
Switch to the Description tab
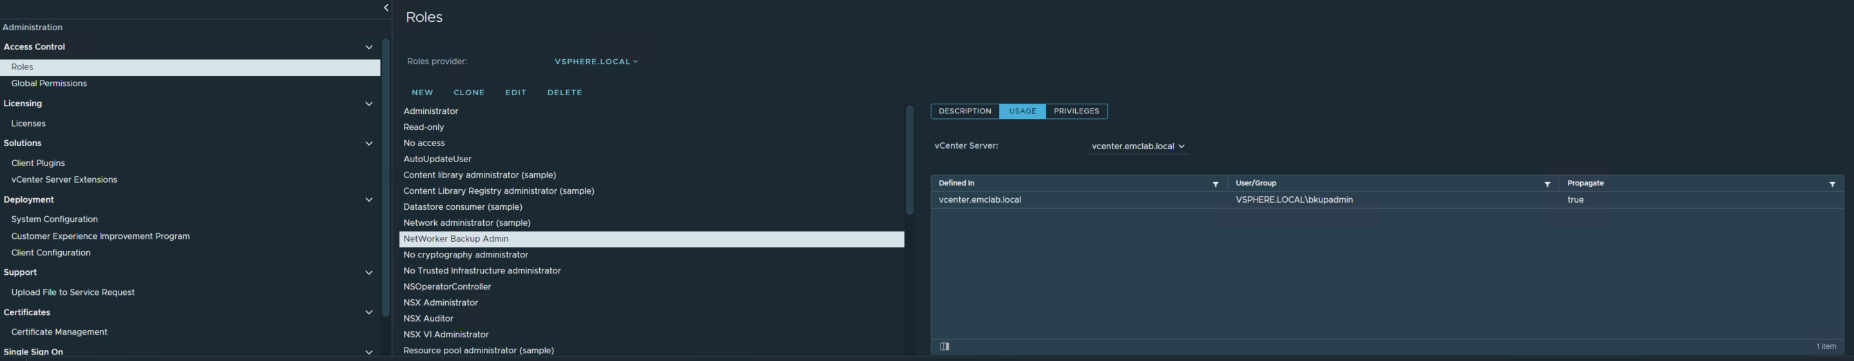coord(964,111)
